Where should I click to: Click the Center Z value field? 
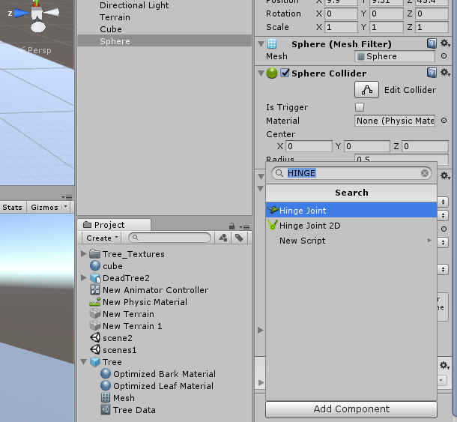[x=425, y=146]
